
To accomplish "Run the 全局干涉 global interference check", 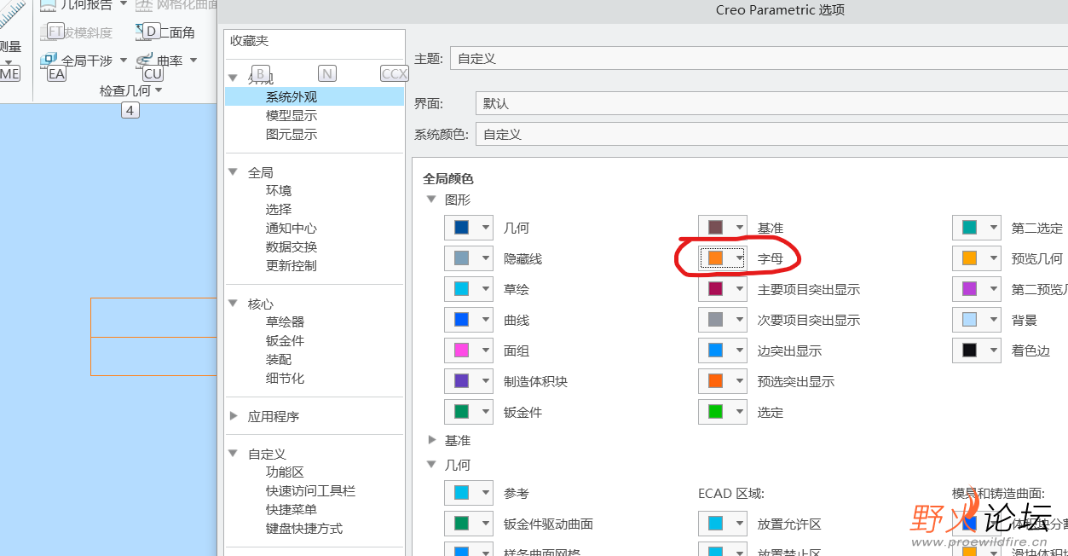I will tap(87, 61).
